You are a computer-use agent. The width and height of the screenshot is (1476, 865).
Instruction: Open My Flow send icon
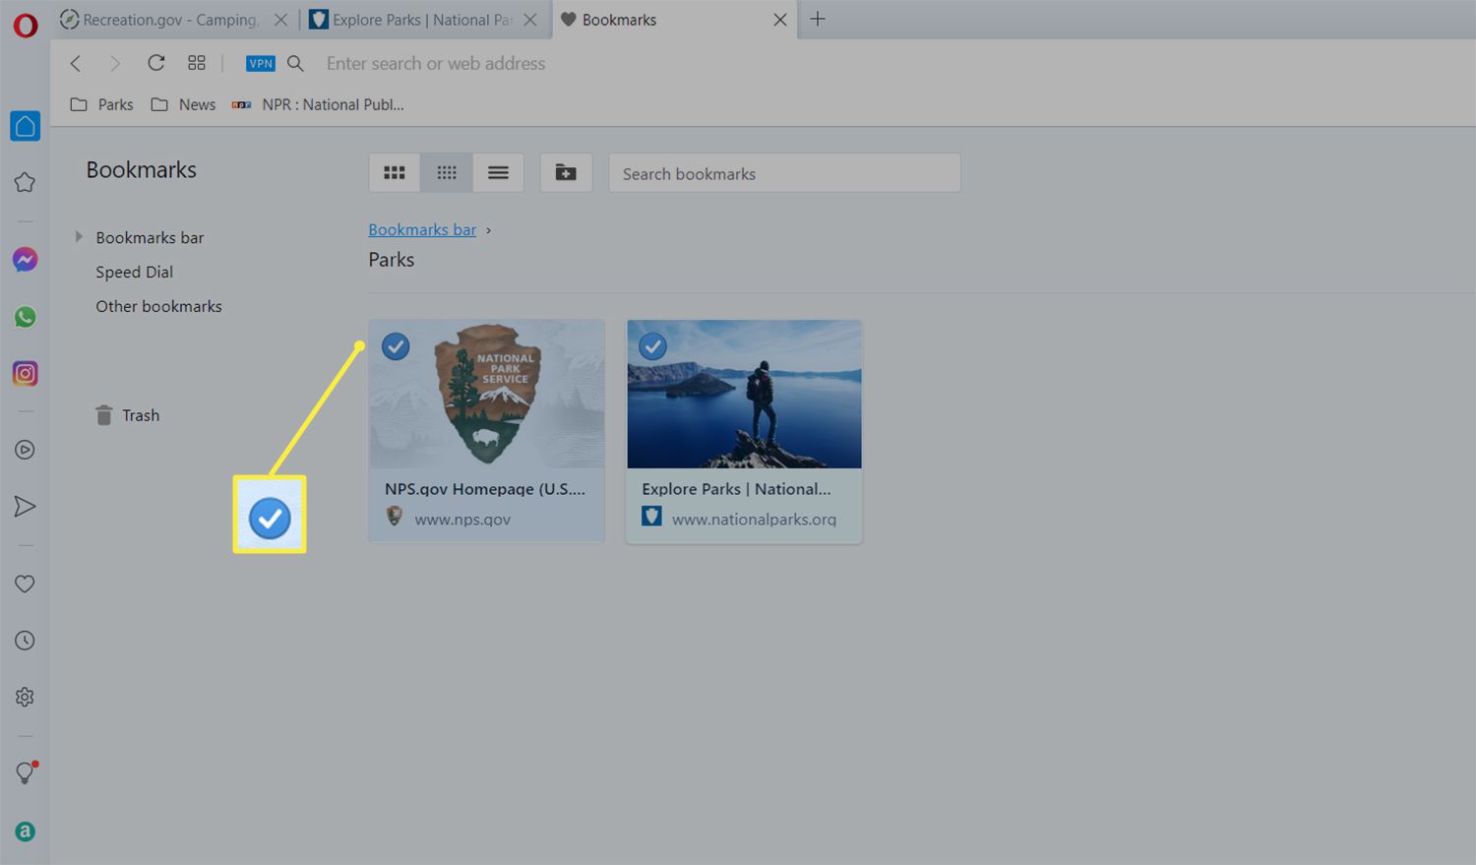25,507
